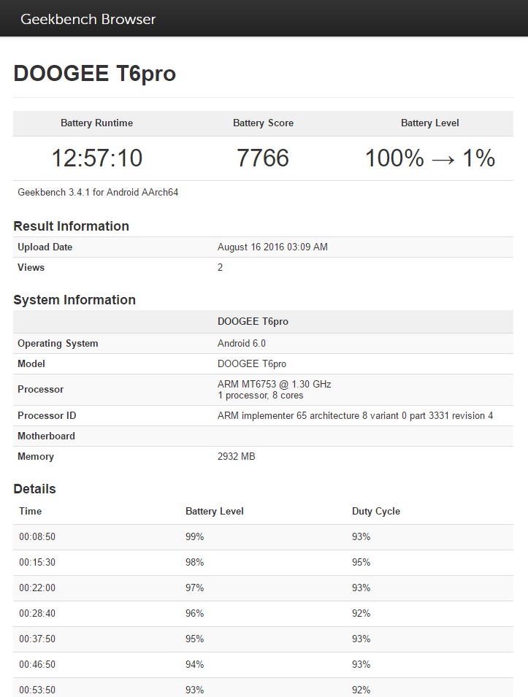The image size is (528, 697).
Task: Select the 2932 MB memory value
Action: 236,457
